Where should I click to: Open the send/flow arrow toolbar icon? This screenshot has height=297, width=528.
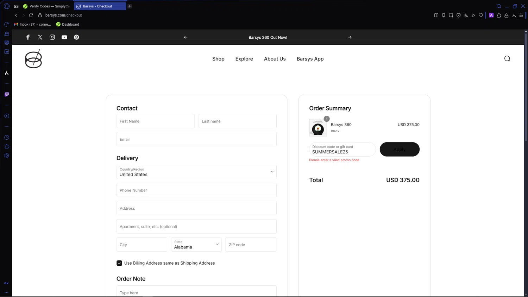point(473,15)
